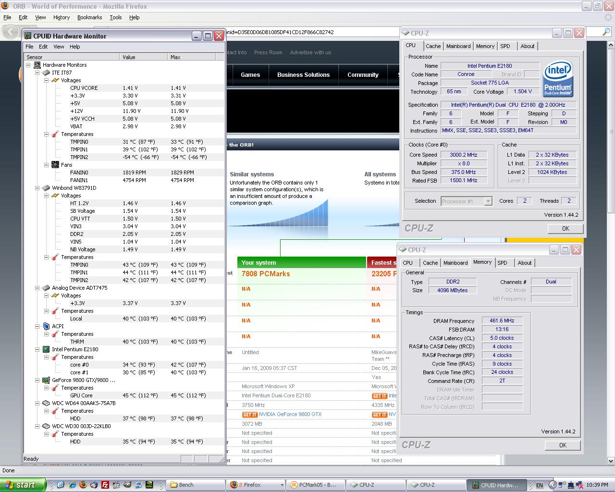
Task: Click the Winbond W83791D chip icon
Action: click(x=46, y=188)
